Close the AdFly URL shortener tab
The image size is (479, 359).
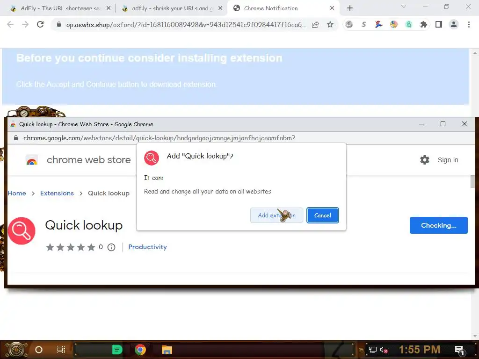pos(109,8)
